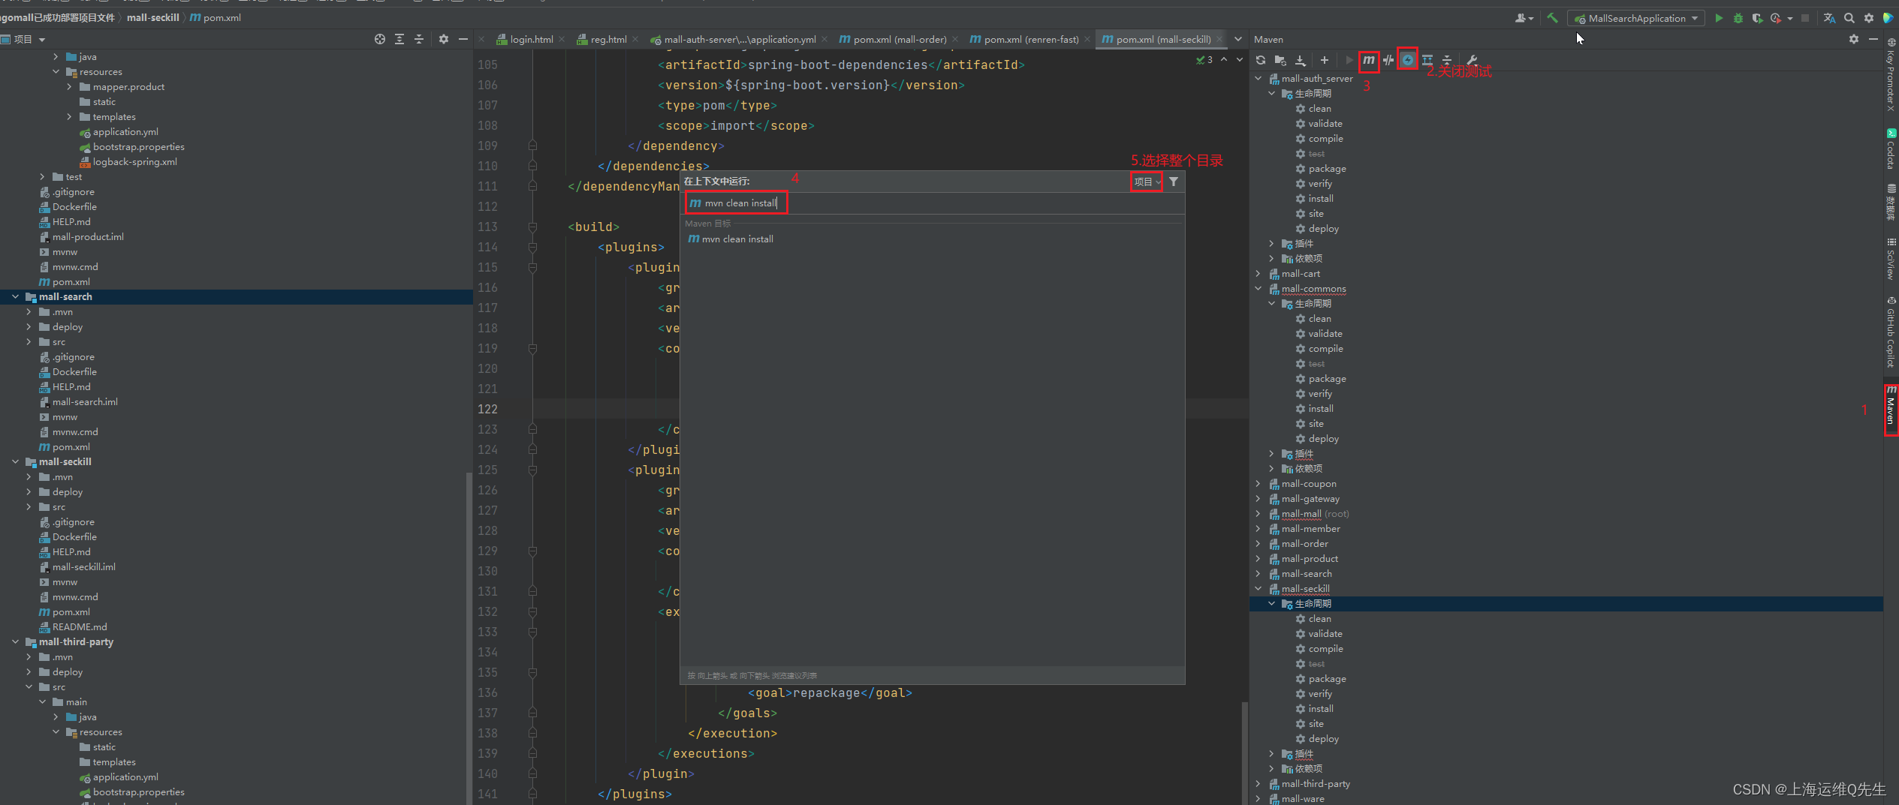The image size is (1899, 805).
Task: Click the add Maven projects plus icon
Action: (x=1325, y=60)
